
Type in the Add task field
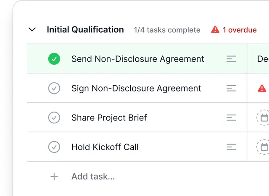[93, 177]
